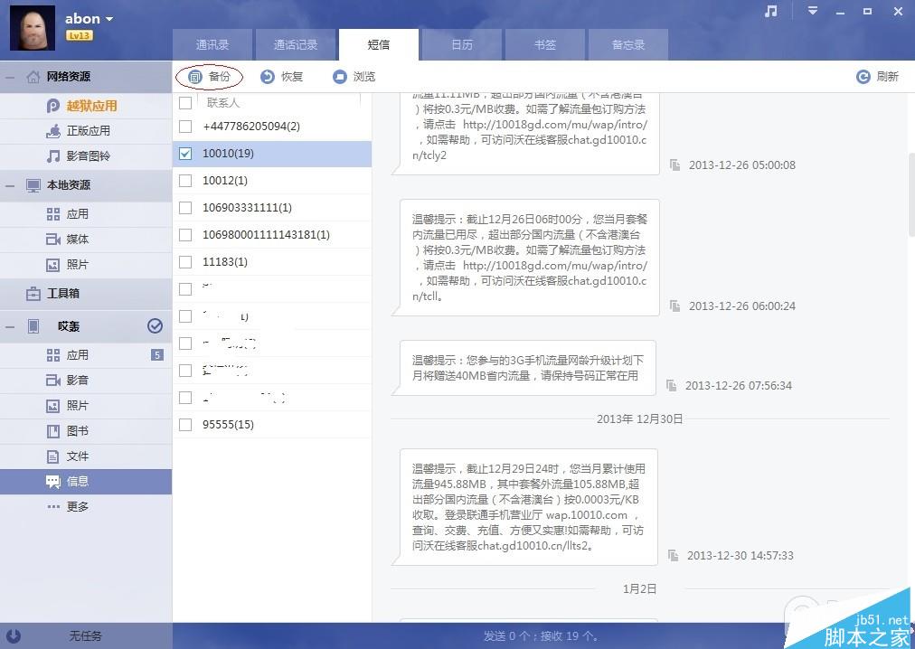
Task: Click the sync checkmark beside device name
Action: point(156,326)
